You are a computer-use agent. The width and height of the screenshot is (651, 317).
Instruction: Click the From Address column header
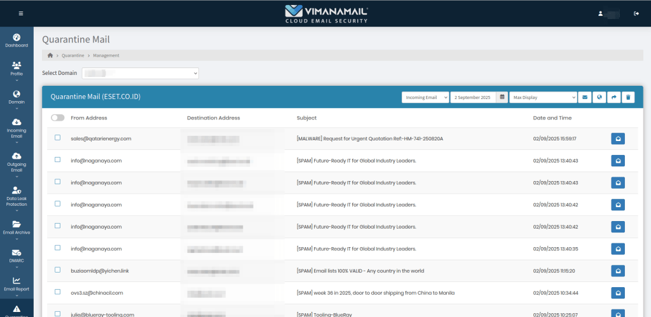click(89, 118)
